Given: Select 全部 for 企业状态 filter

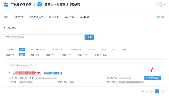Looking at the screenshot, I should (x=22, y=50).
